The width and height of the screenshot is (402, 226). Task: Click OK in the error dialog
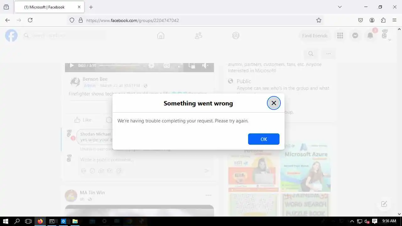263,139
